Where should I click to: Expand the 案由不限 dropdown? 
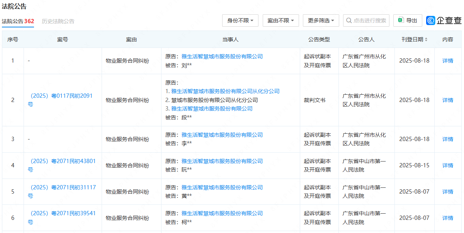tap(280, 20)
